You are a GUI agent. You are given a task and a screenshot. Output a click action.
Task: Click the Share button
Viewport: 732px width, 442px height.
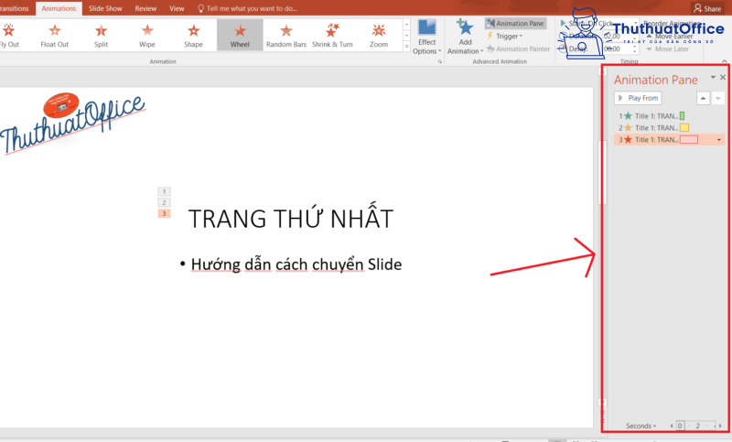coord(707,8)
